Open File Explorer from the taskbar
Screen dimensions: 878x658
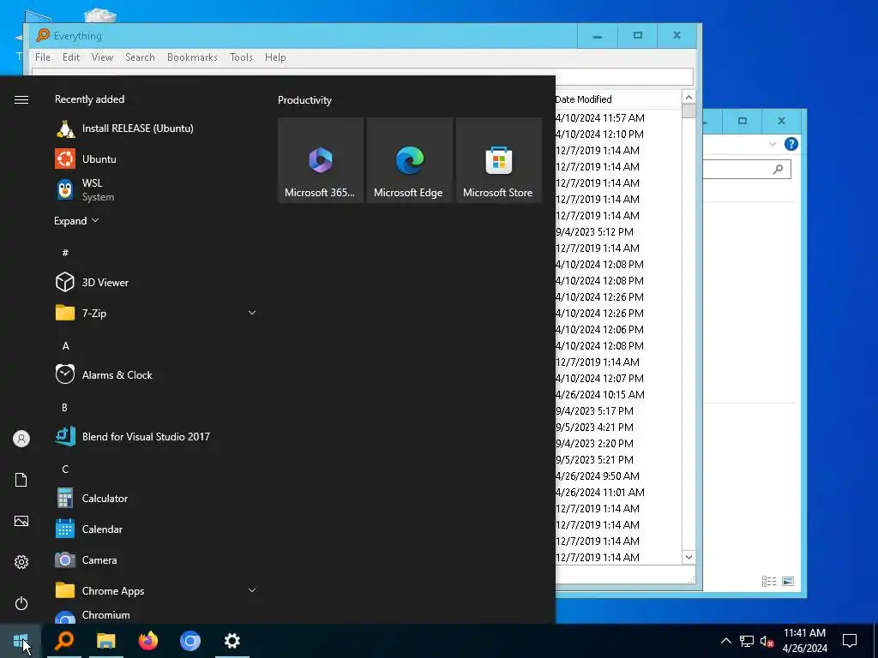point(105,641)
